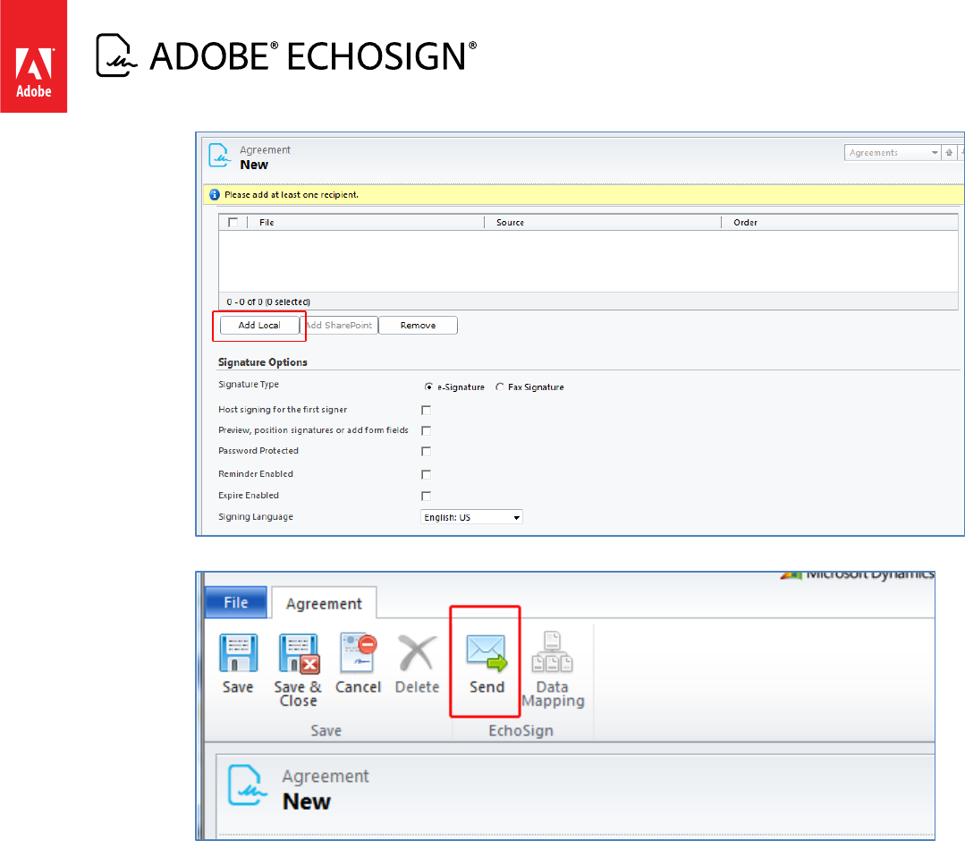The width and height of the screenshot is (965, 841).
Task: Click the "0 - 0 of 0 (0 selected)" status text
Action: 268,302
